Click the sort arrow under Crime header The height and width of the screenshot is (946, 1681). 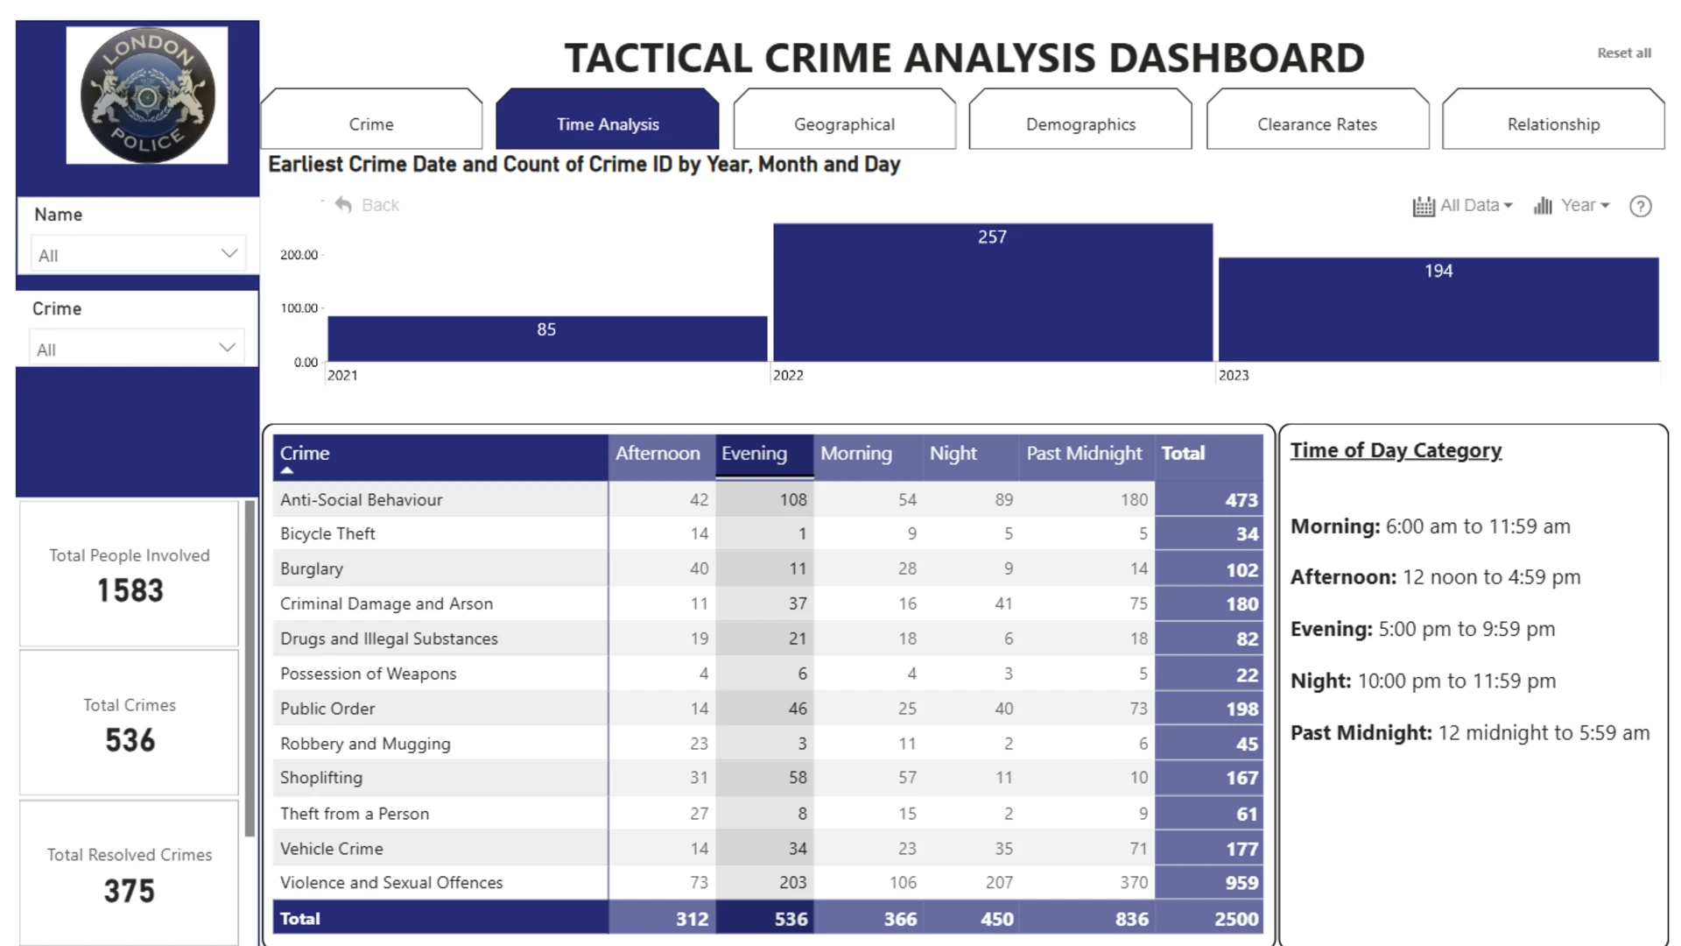(x=286, y=471)
